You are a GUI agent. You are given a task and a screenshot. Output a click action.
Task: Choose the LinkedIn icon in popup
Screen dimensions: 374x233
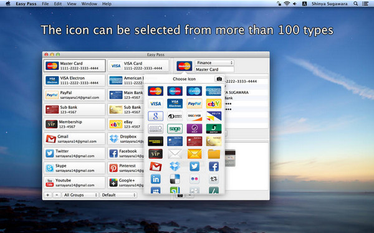click(155, 179)
